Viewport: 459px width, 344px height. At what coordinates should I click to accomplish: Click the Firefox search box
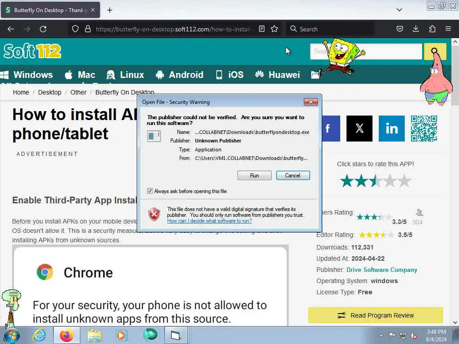330,29
